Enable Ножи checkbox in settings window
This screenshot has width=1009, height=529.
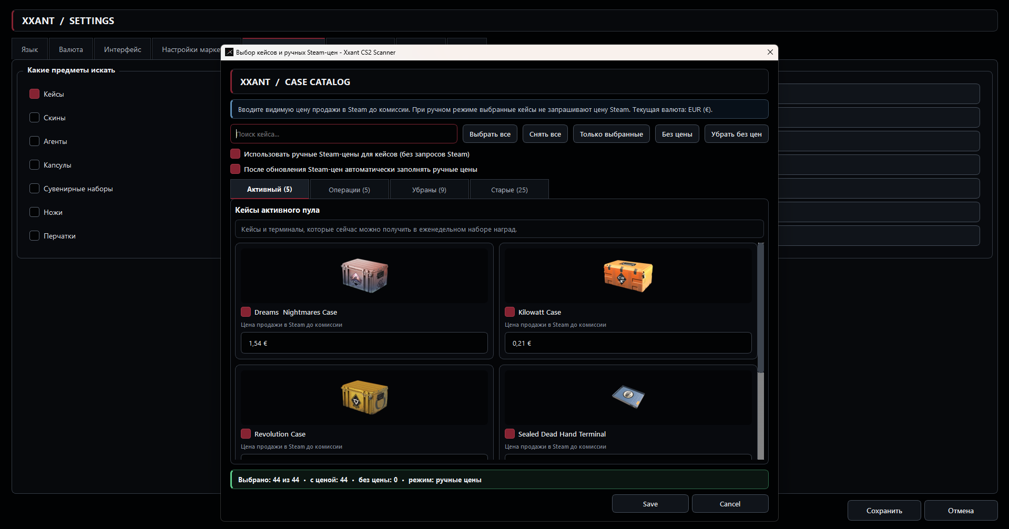coord(35,212)
